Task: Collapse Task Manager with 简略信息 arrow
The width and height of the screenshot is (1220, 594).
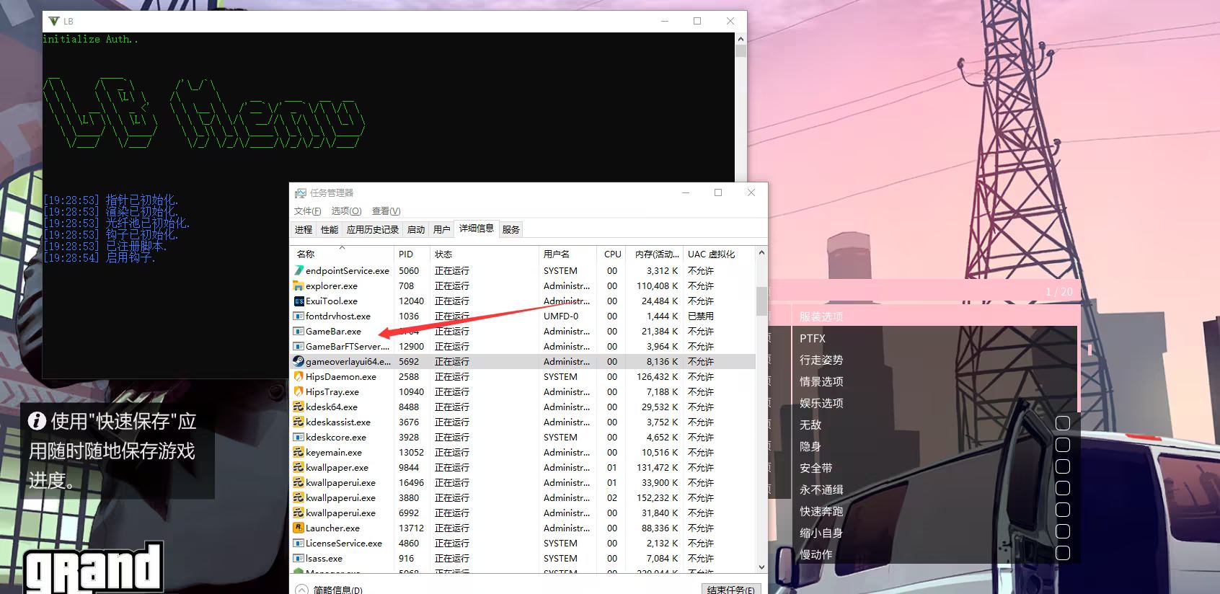Action: pos(301,589)
